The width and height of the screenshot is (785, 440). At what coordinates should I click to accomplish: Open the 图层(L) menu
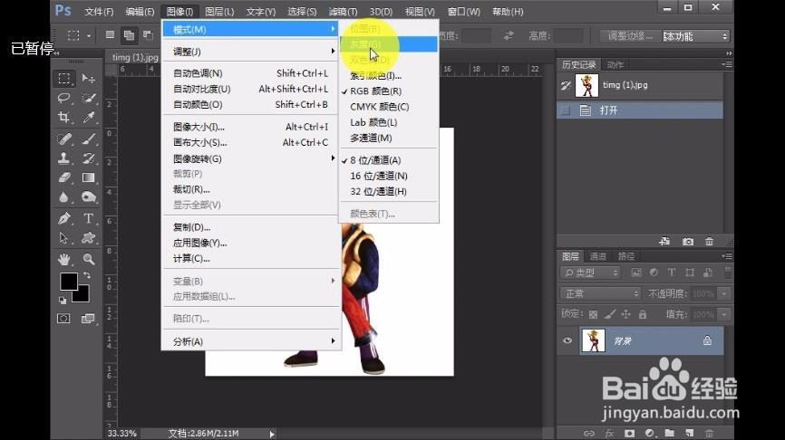click(219, 12)
